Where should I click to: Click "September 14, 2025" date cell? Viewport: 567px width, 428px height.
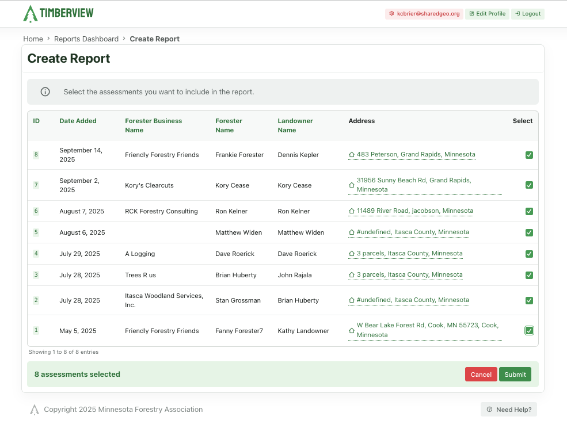(81, 155)
